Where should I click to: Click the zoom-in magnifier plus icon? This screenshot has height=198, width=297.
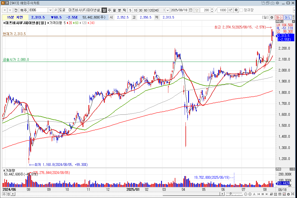230,10
